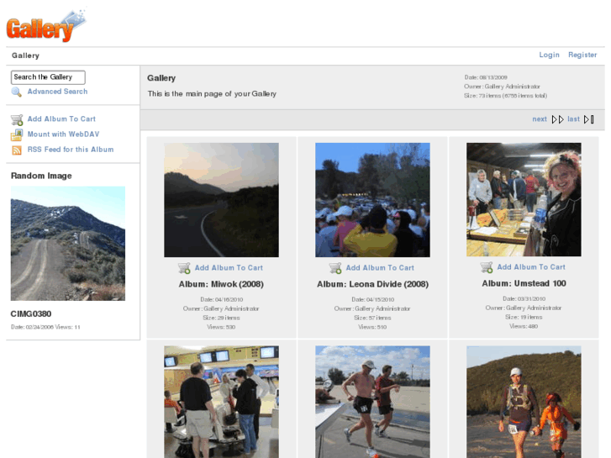The image size is (611, 458).
Task: Click the 'Album: Umstead 100' title
Action: click(524, 284)
